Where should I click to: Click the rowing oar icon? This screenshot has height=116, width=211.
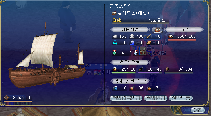tap(149, 36)
